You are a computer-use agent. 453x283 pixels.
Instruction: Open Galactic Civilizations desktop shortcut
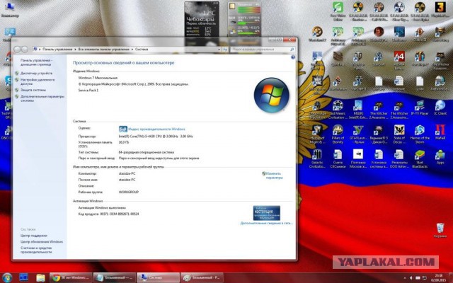coord(317,158)
